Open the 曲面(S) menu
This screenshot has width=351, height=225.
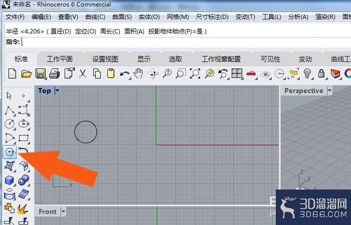(x=122, y=17)
